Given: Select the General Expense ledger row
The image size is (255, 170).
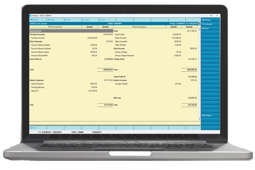Looking at the screenshot, I should [x=71, y=84].
